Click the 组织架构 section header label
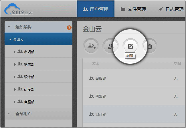 23,27
